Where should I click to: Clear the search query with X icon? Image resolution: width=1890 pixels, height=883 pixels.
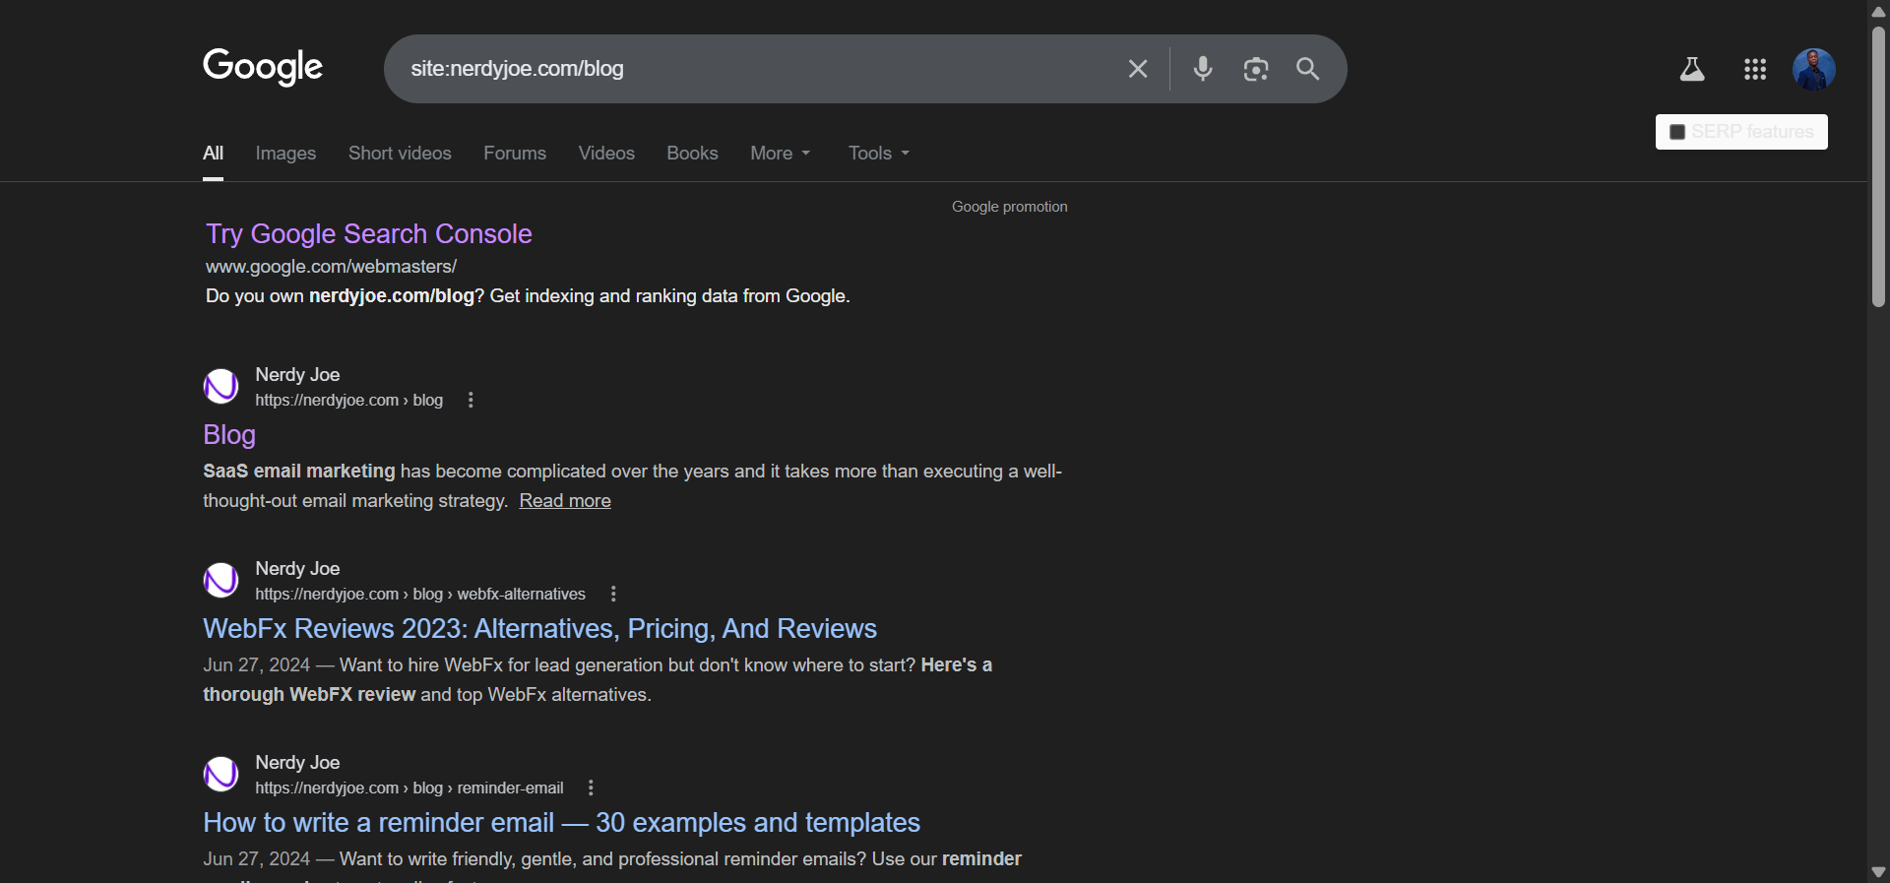1138,69
